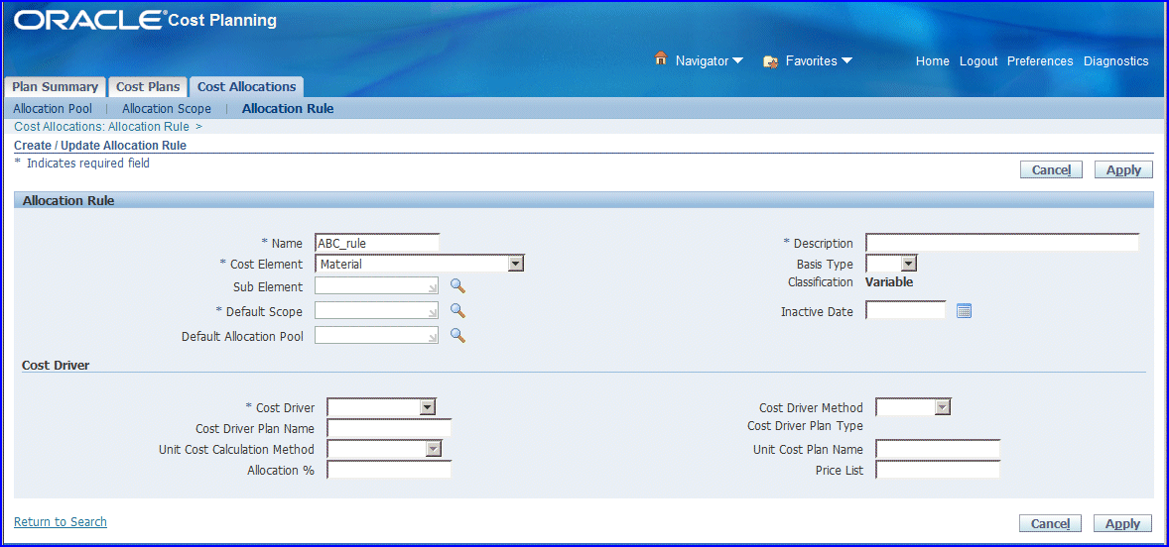This screenshot has height=547, width=1169.
Task: Click the Default Scope input field
Action: (x=377, y=310)
